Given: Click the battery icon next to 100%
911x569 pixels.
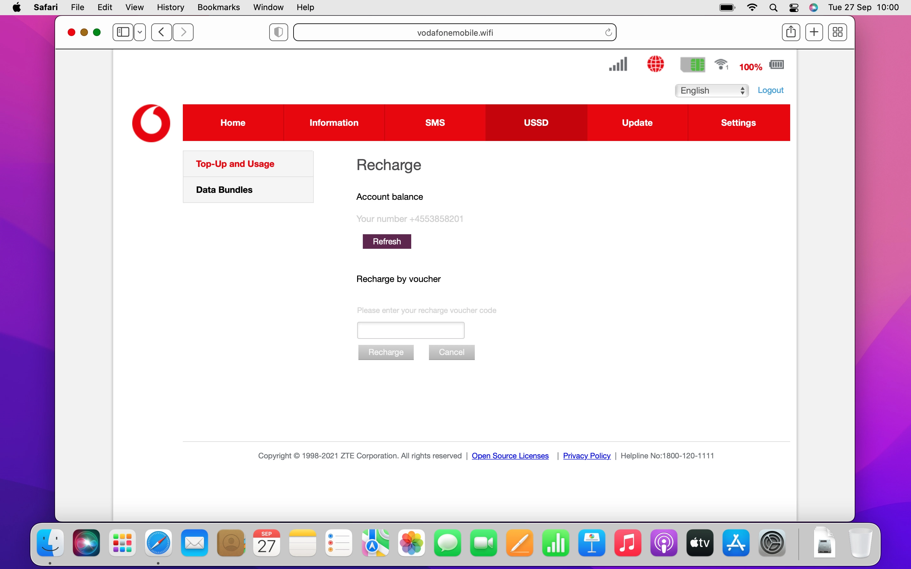Looking at the screenshot, I should click(776, 64).
